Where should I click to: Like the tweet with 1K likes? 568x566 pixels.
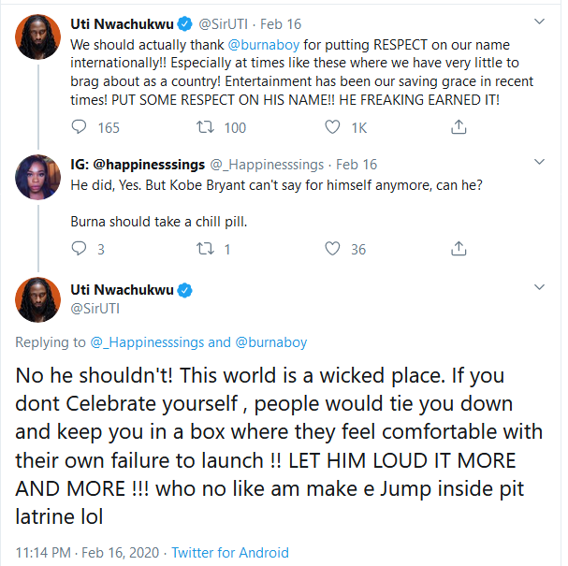pyautogui.click(x=332, y=127)
